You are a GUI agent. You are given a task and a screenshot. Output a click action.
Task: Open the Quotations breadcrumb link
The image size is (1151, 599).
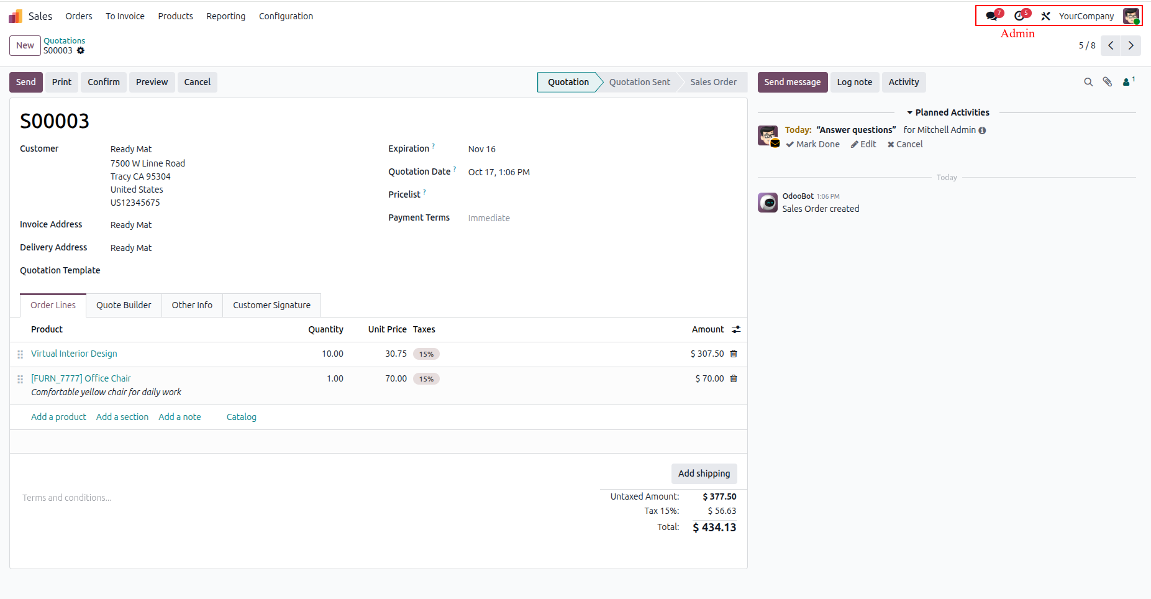tap(65, 41)
